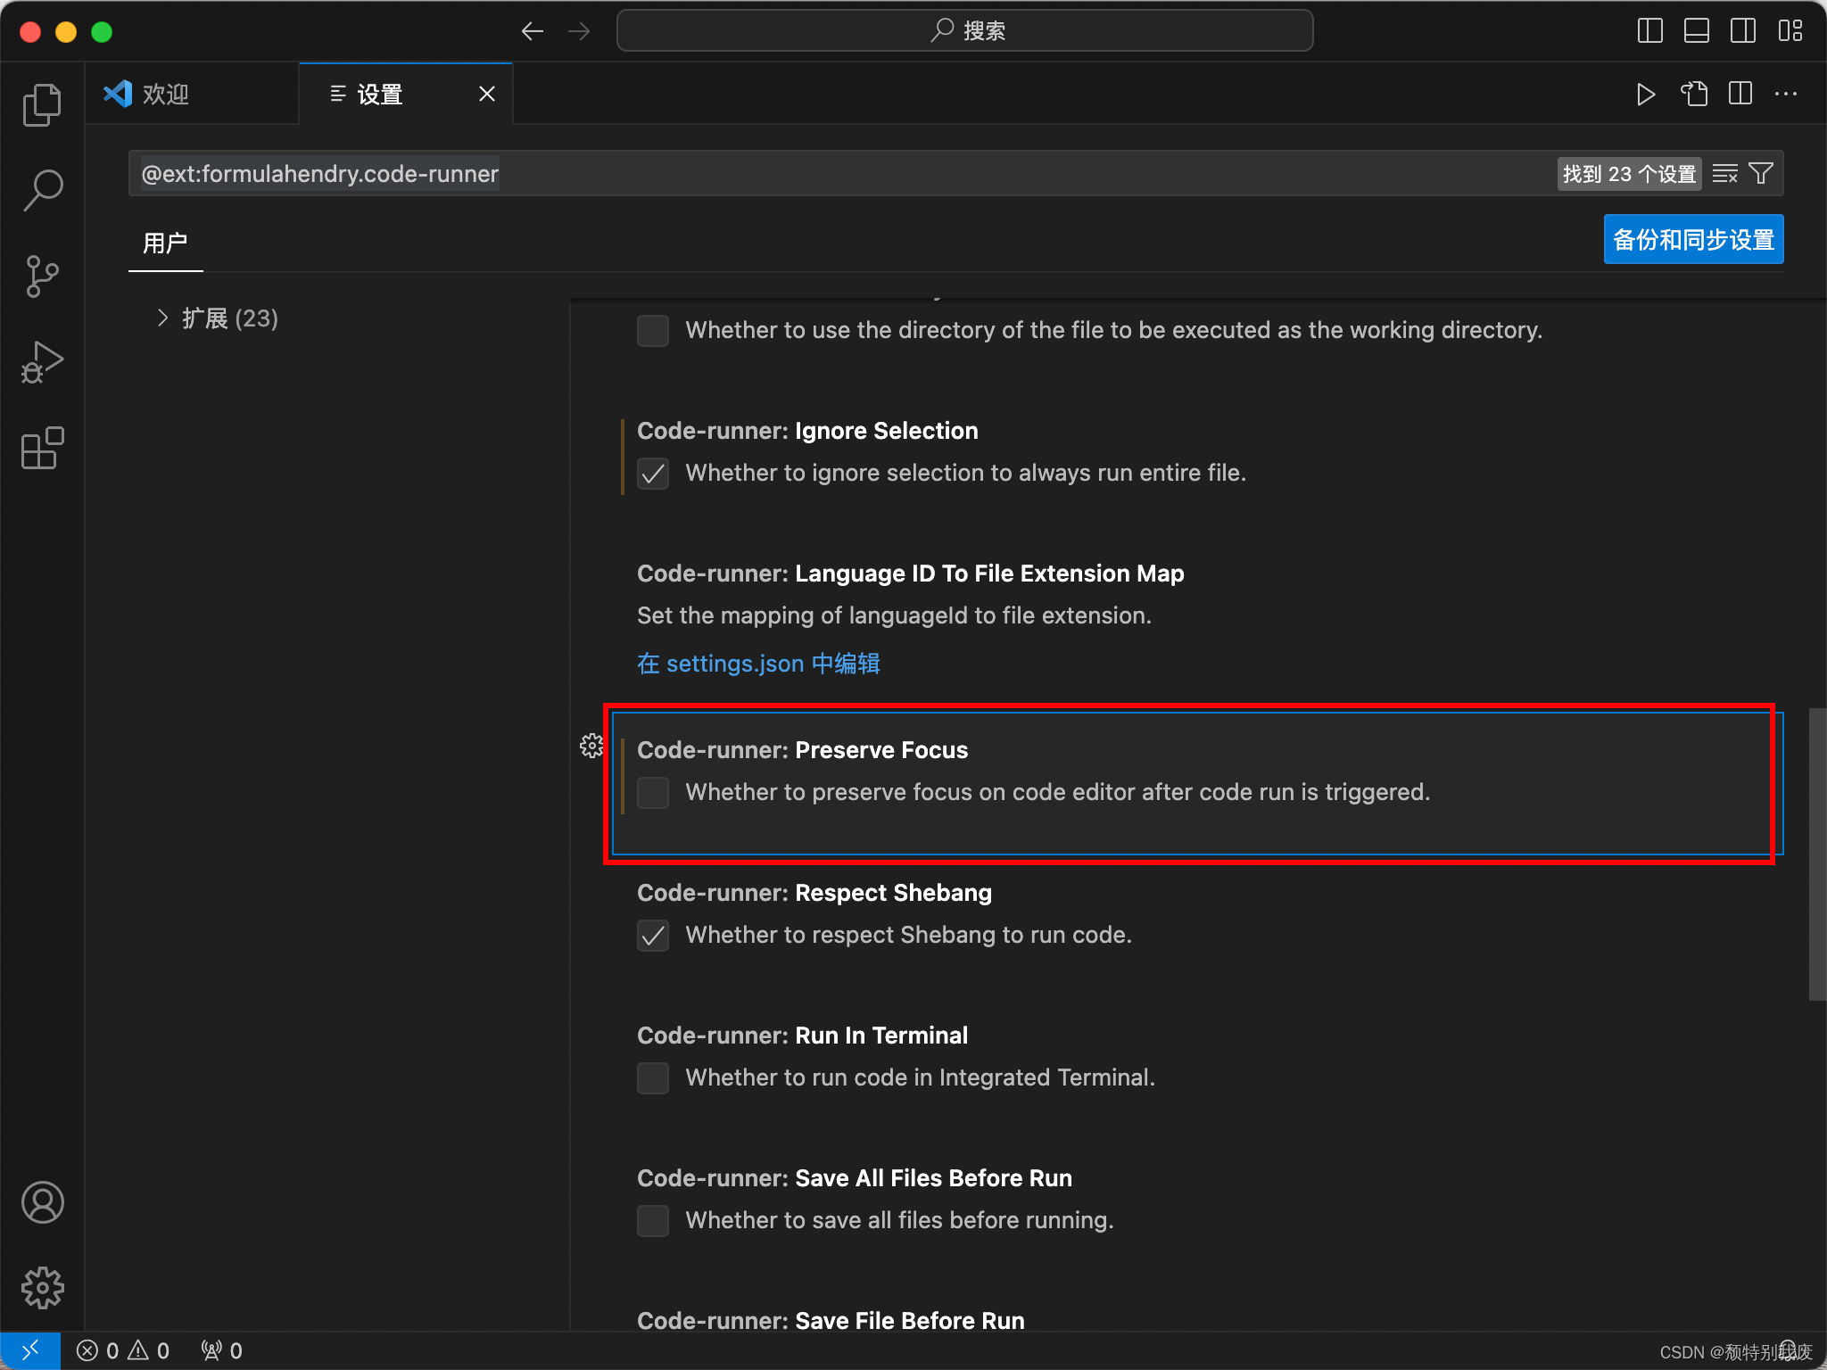Close the 设置 tab
This screenshot has height=1370, width=1827.
486,94
